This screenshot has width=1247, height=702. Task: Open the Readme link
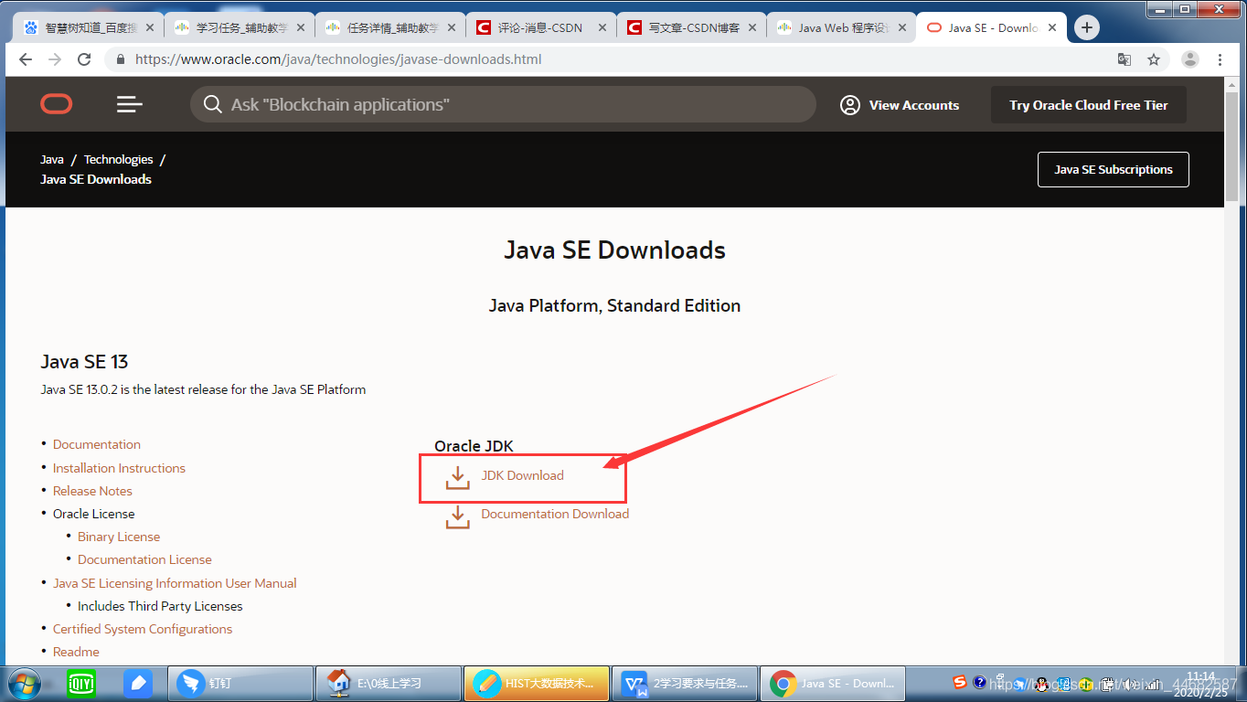[76, 652]
